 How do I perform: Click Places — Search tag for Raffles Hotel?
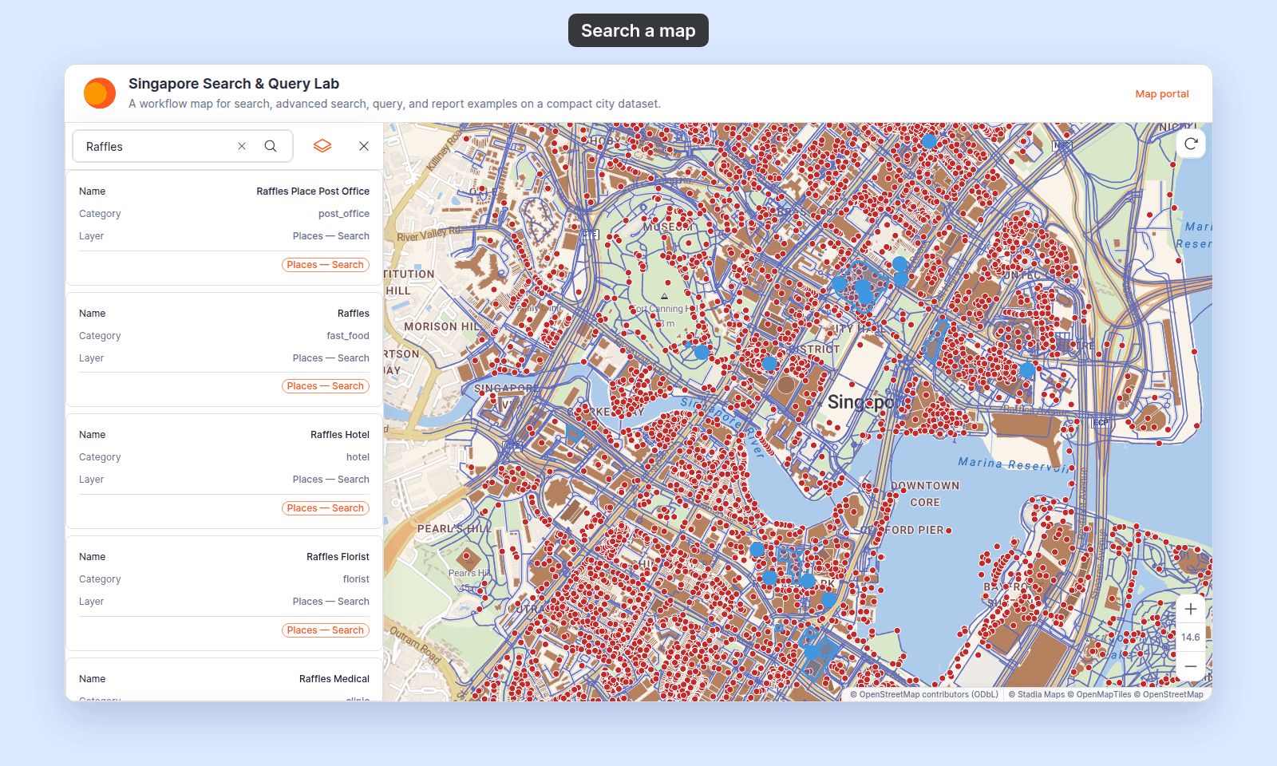(326, 508)
